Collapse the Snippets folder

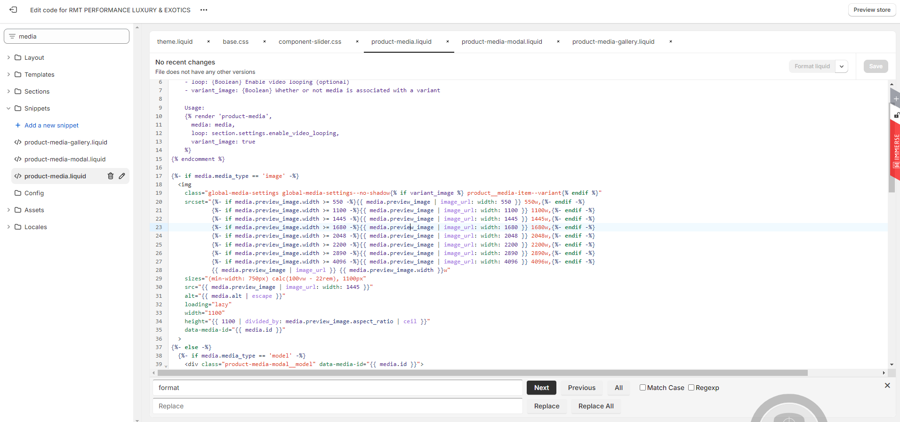tap(8, 108)
